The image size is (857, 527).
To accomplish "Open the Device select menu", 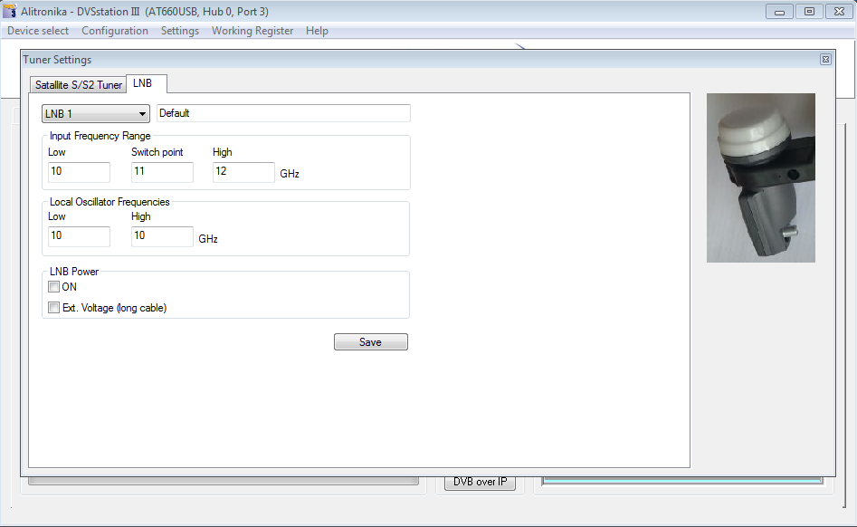I will (38, 31).
